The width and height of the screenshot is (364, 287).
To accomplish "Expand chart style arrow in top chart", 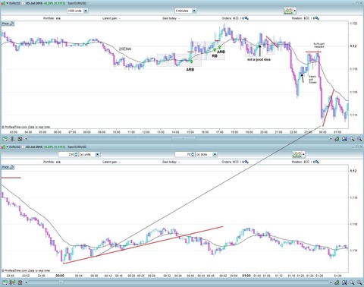I will pyautogui.click(x=295, y=11).
